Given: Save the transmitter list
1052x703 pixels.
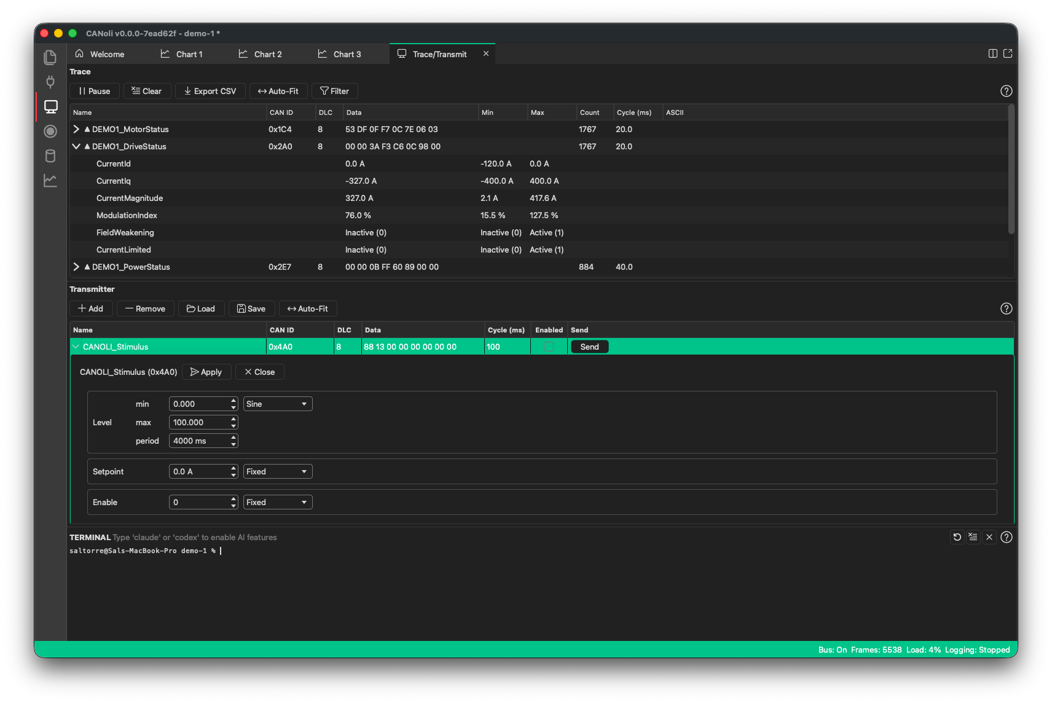Looking at the screenshot, I should (251, 308).
